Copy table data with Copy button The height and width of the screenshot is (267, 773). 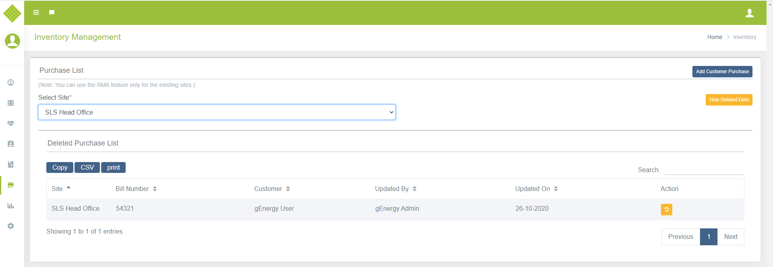(x=60, y=167)
